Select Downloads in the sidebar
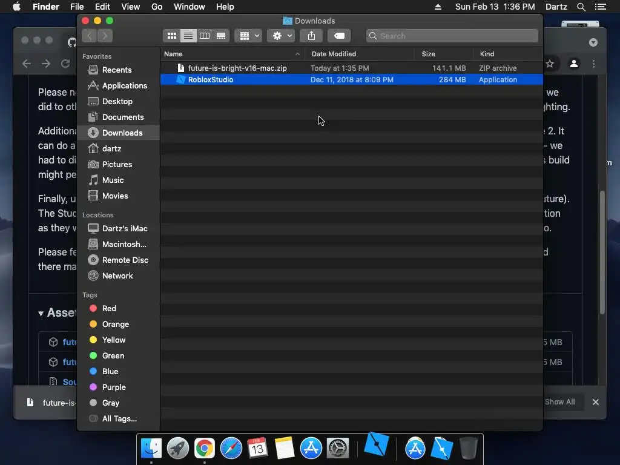This screenshot has width=620, height=465. (x=119, y=133)
